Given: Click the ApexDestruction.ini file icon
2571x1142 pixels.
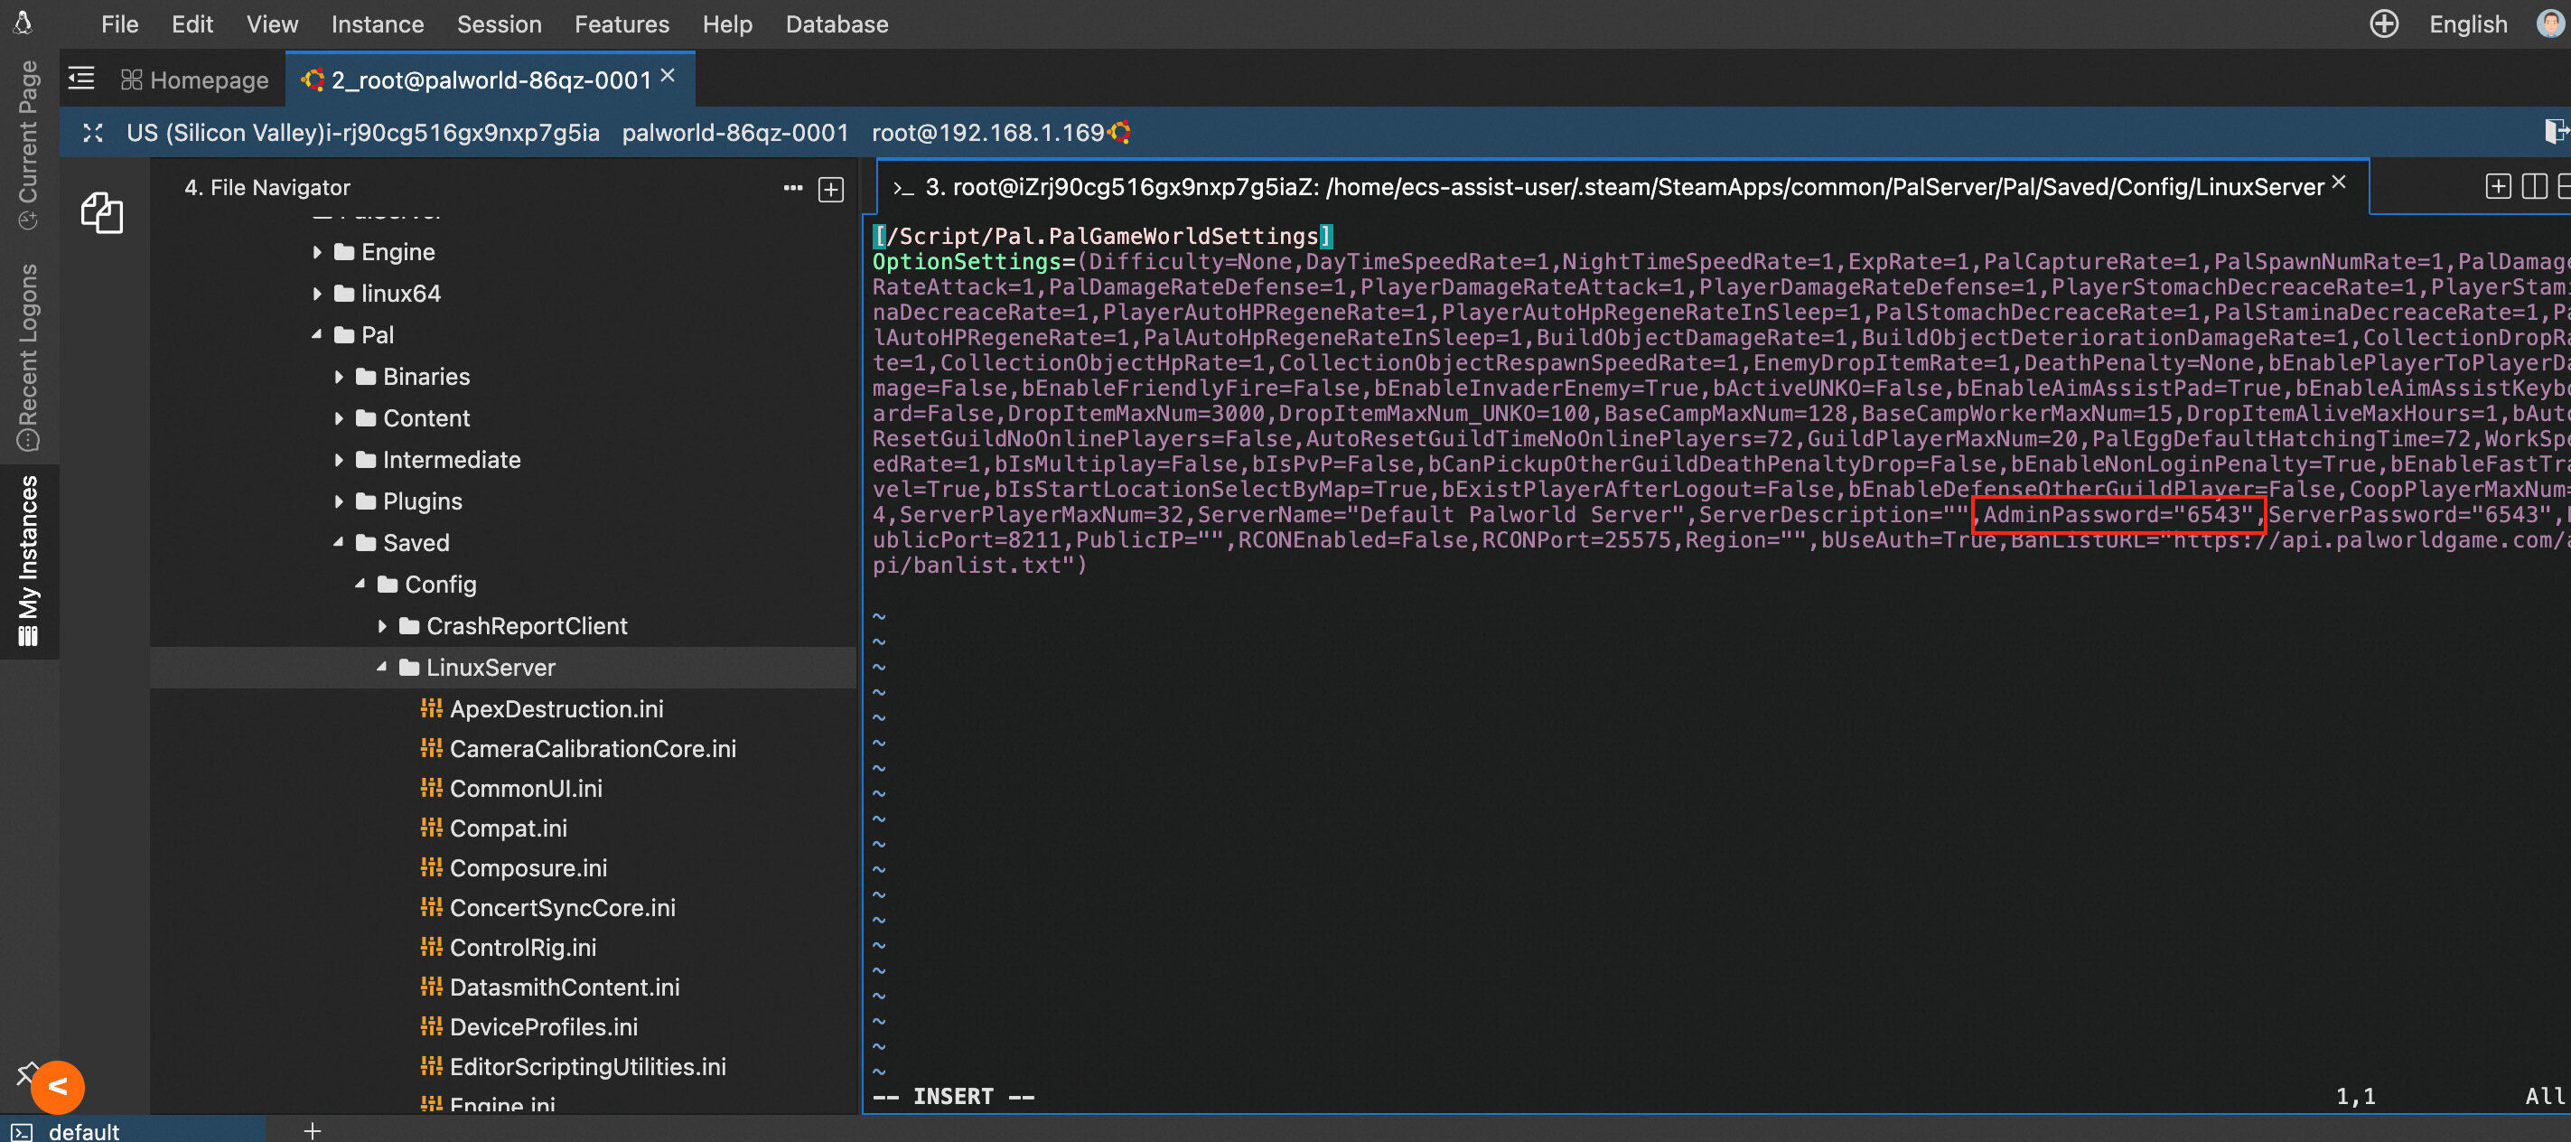Looking at the screenshot, I should 431,707.
